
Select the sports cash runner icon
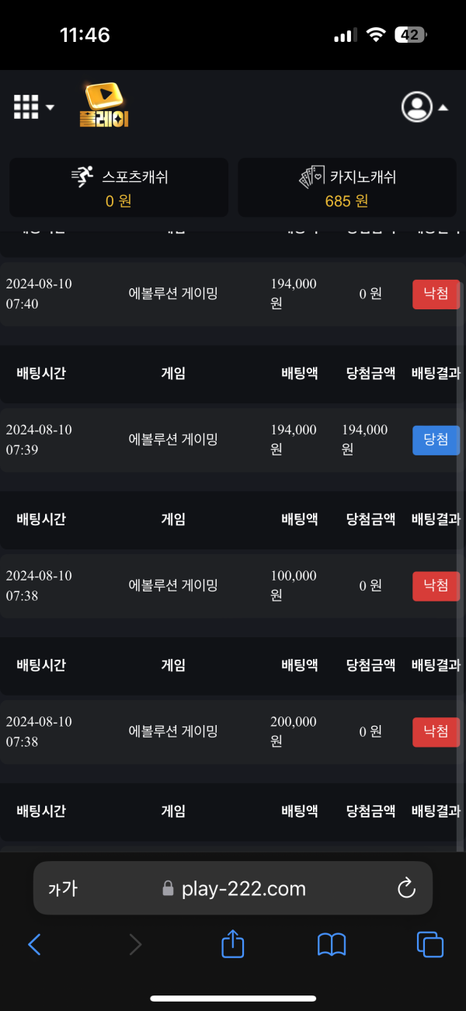click(x=83, y=177)
